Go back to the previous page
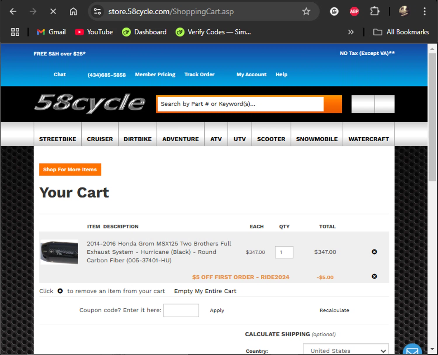Image resolution: width=438 pixels, height=355 pixels. click(13, 11)
